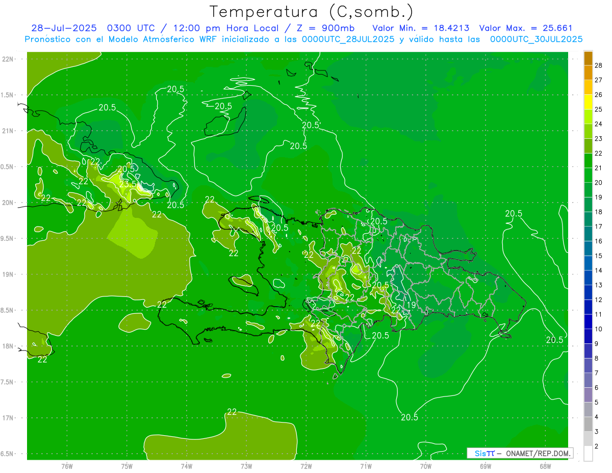Image resolution: width=612 pixels, height=473 pixels.
Task: Click the '22N' latitude axis label
Action: (x=8, y=59)
